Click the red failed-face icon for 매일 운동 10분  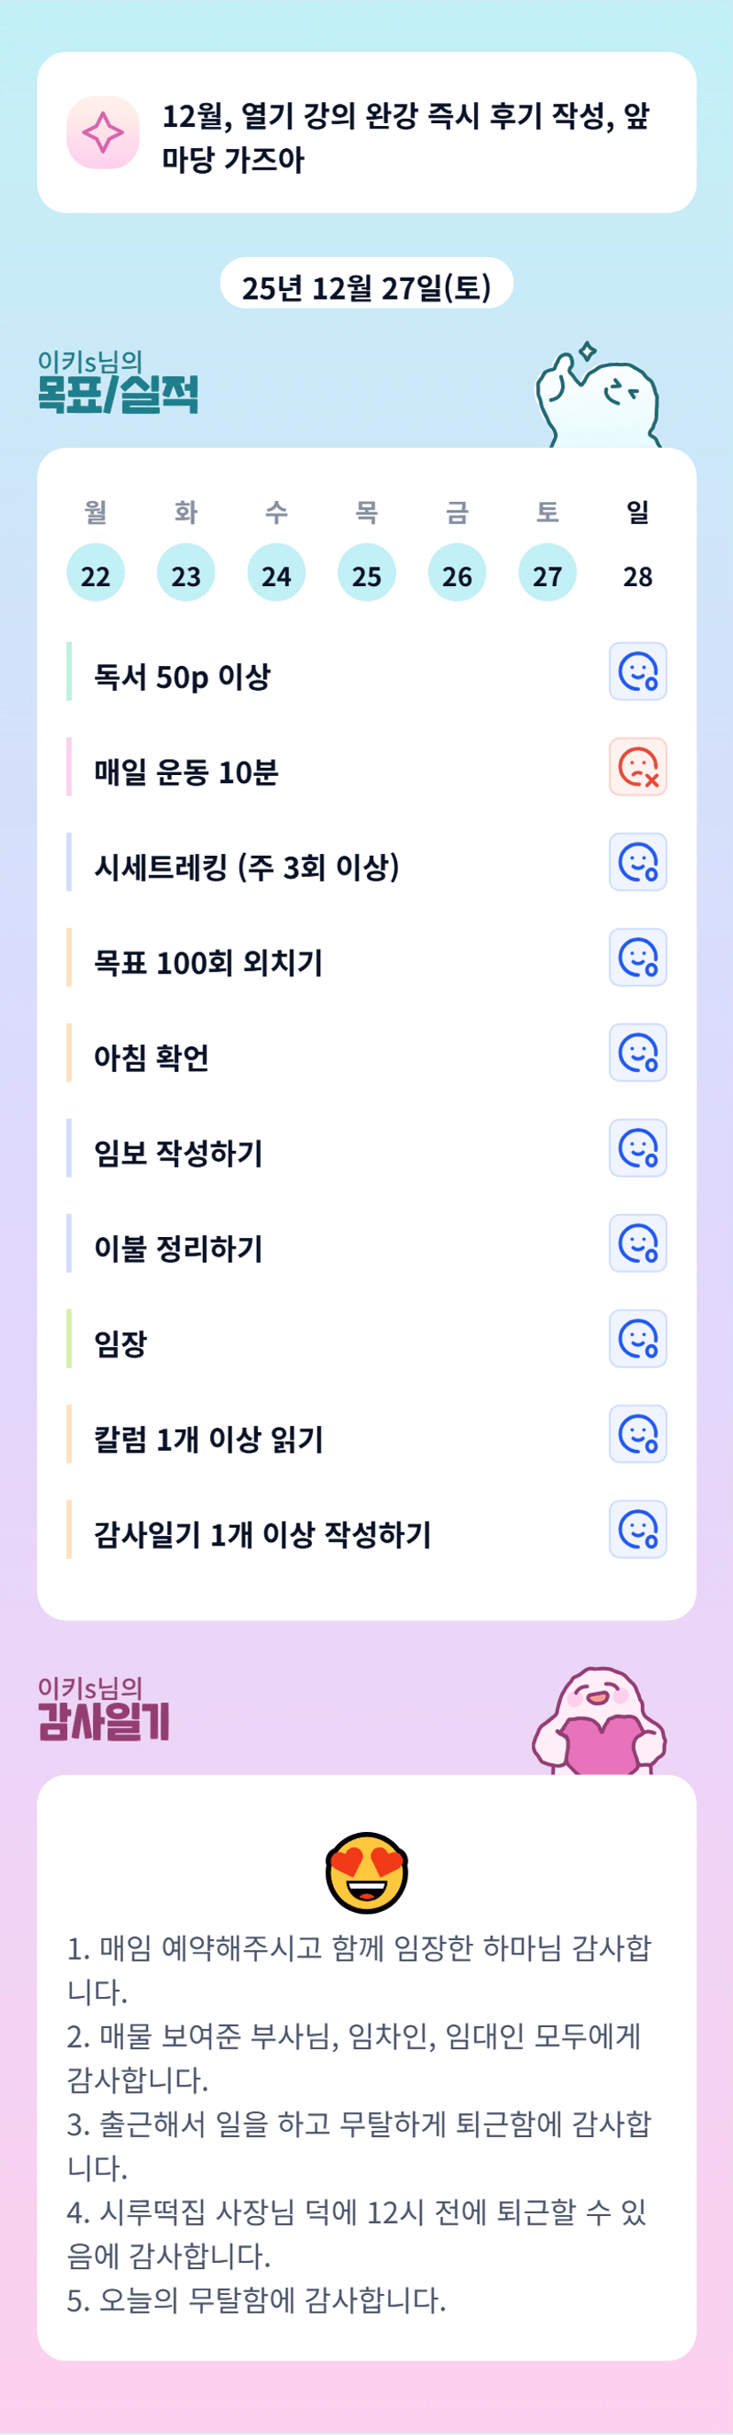coord(637,768)
